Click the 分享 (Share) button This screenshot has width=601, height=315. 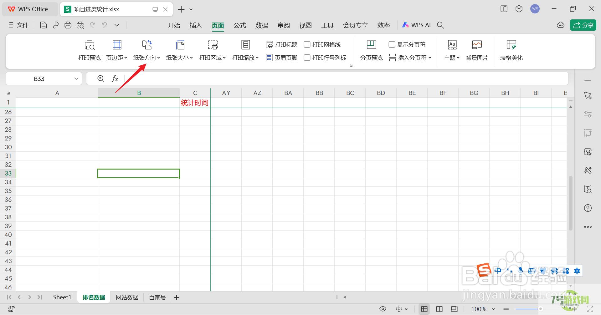point(583,25)
